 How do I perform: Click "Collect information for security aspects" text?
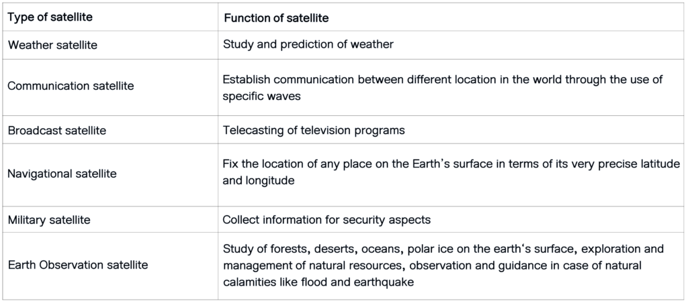(327, 220)
